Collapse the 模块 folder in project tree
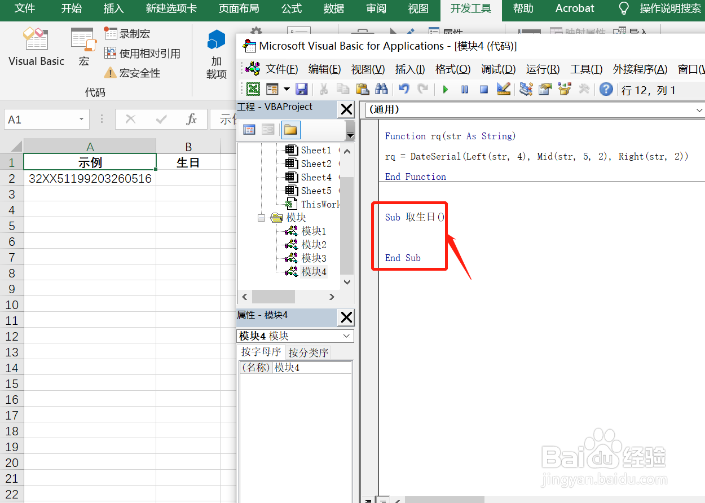Image resolution: width=705 pixels, height=503 pixels. [262, 218]
